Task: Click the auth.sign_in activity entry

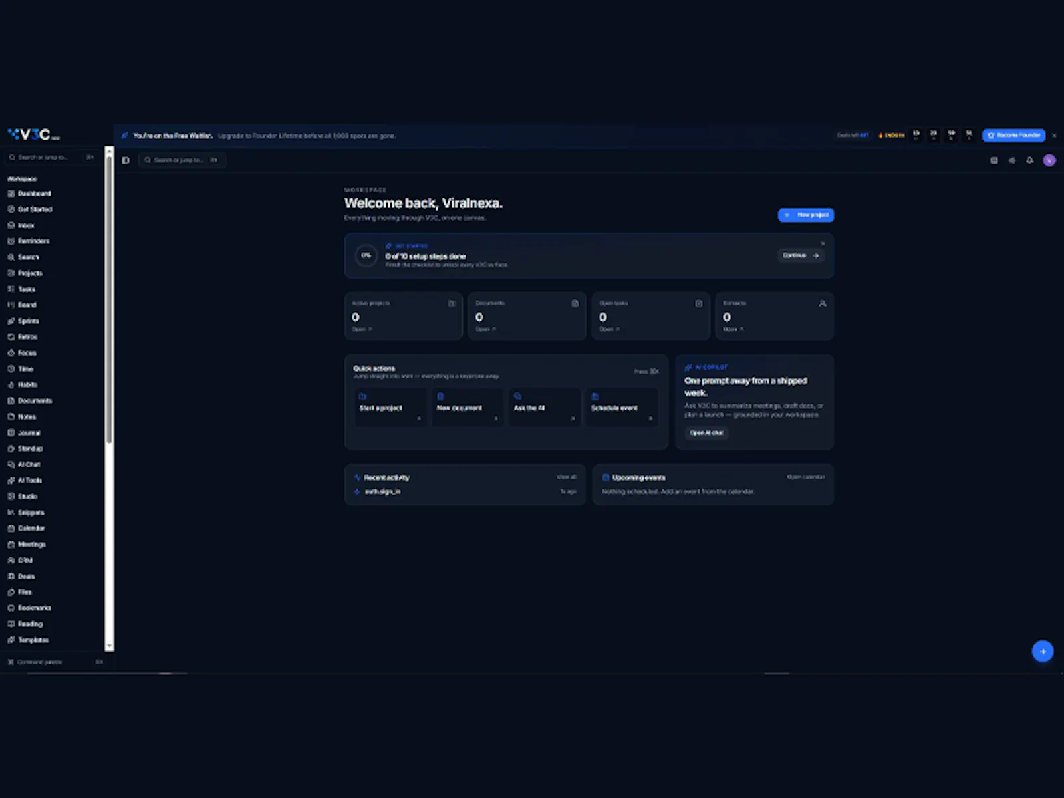Action: pyautogui.click(x=465, y=492)
